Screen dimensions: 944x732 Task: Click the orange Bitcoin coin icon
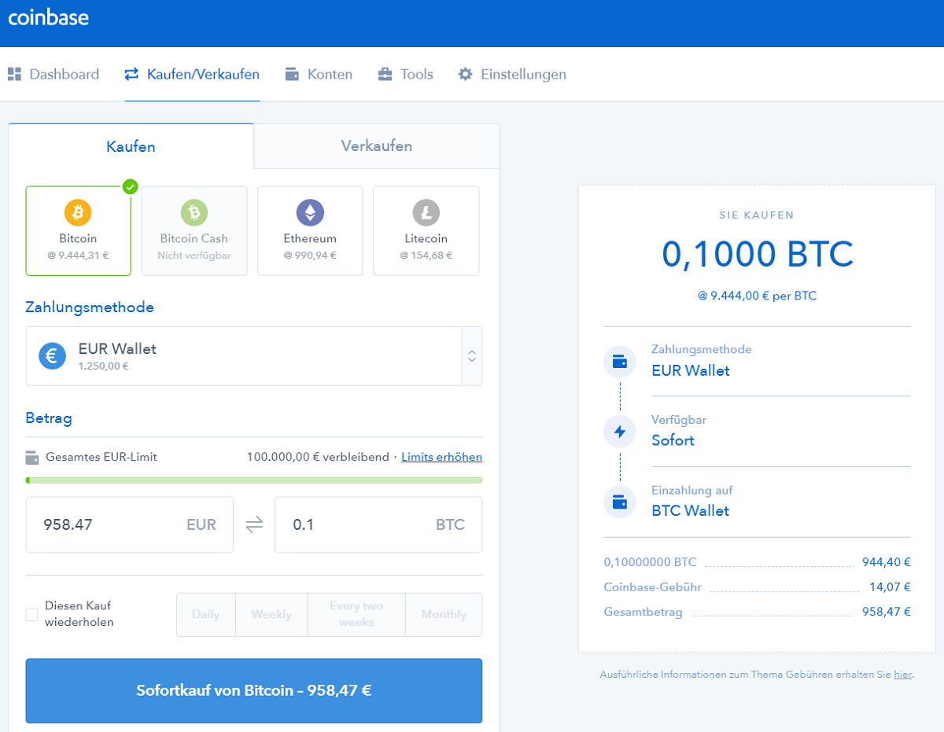(78, 212)
